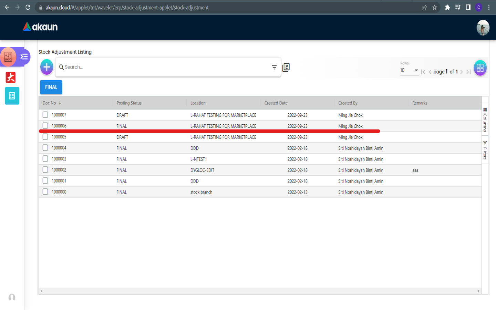The image size is (496, 310).
Task: Open the red PDF applet in sidebar
Action: 11,77
